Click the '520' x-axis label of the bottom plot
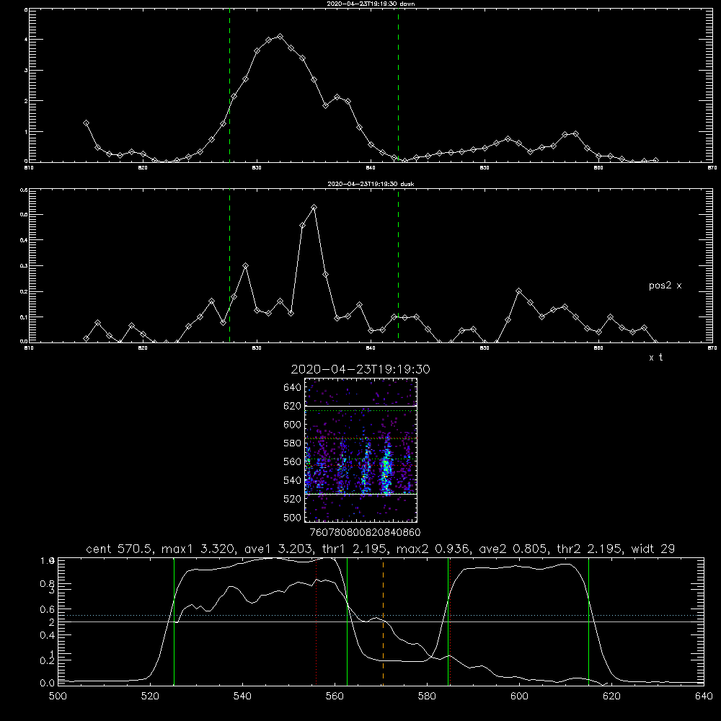Image resolution: width=721 pixels, height=721 pixels. coord(150,696)
